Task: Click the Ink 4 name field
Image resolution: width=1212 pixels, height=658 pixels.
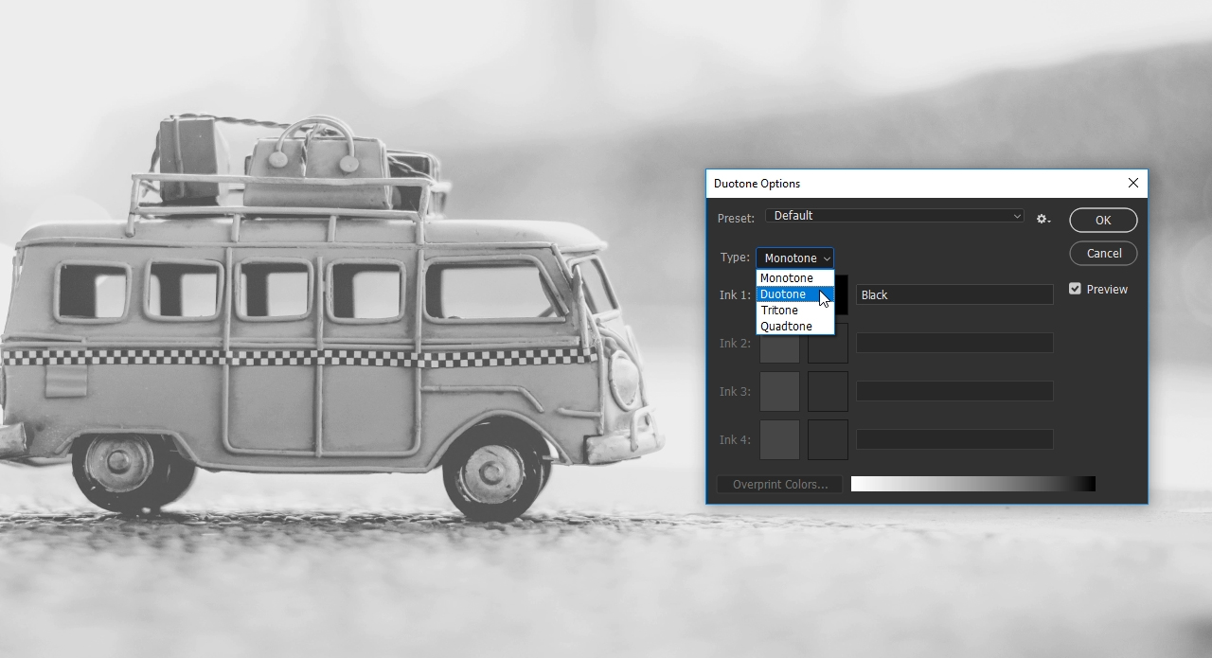Action: pyautogui.click(x=954, y=439)
